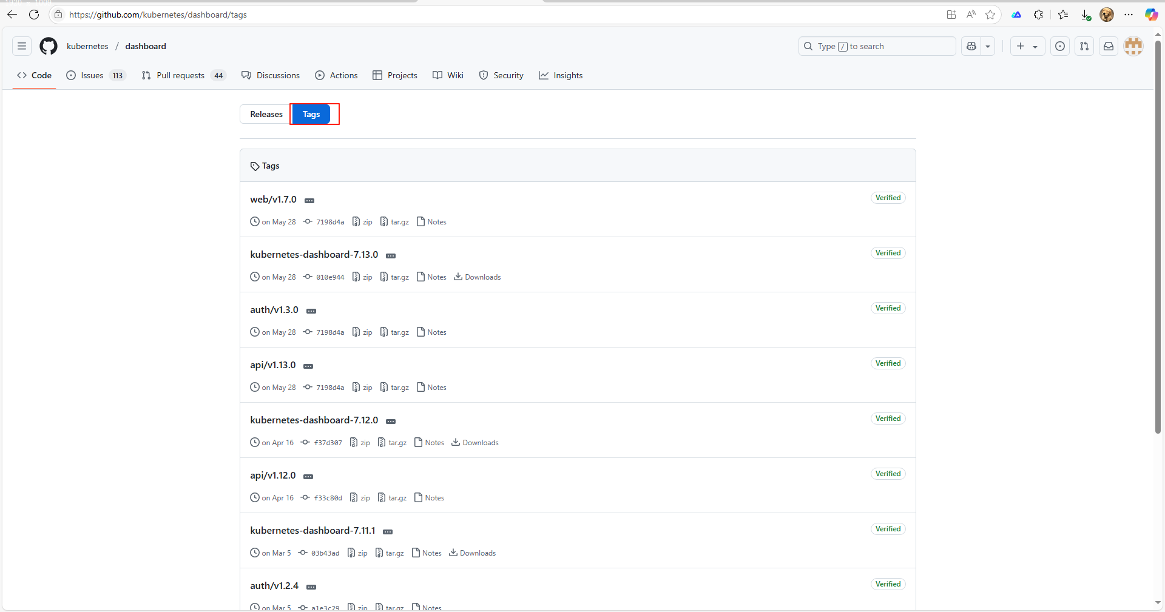Expand kubernetes-dashboard-7.11.1 tag message ellipsis

click(x=388, y=531)
